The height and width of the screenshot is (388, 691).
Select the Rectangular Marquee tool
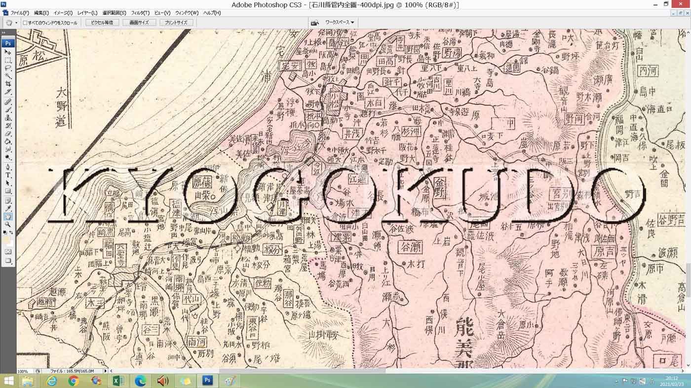[8, 60]
